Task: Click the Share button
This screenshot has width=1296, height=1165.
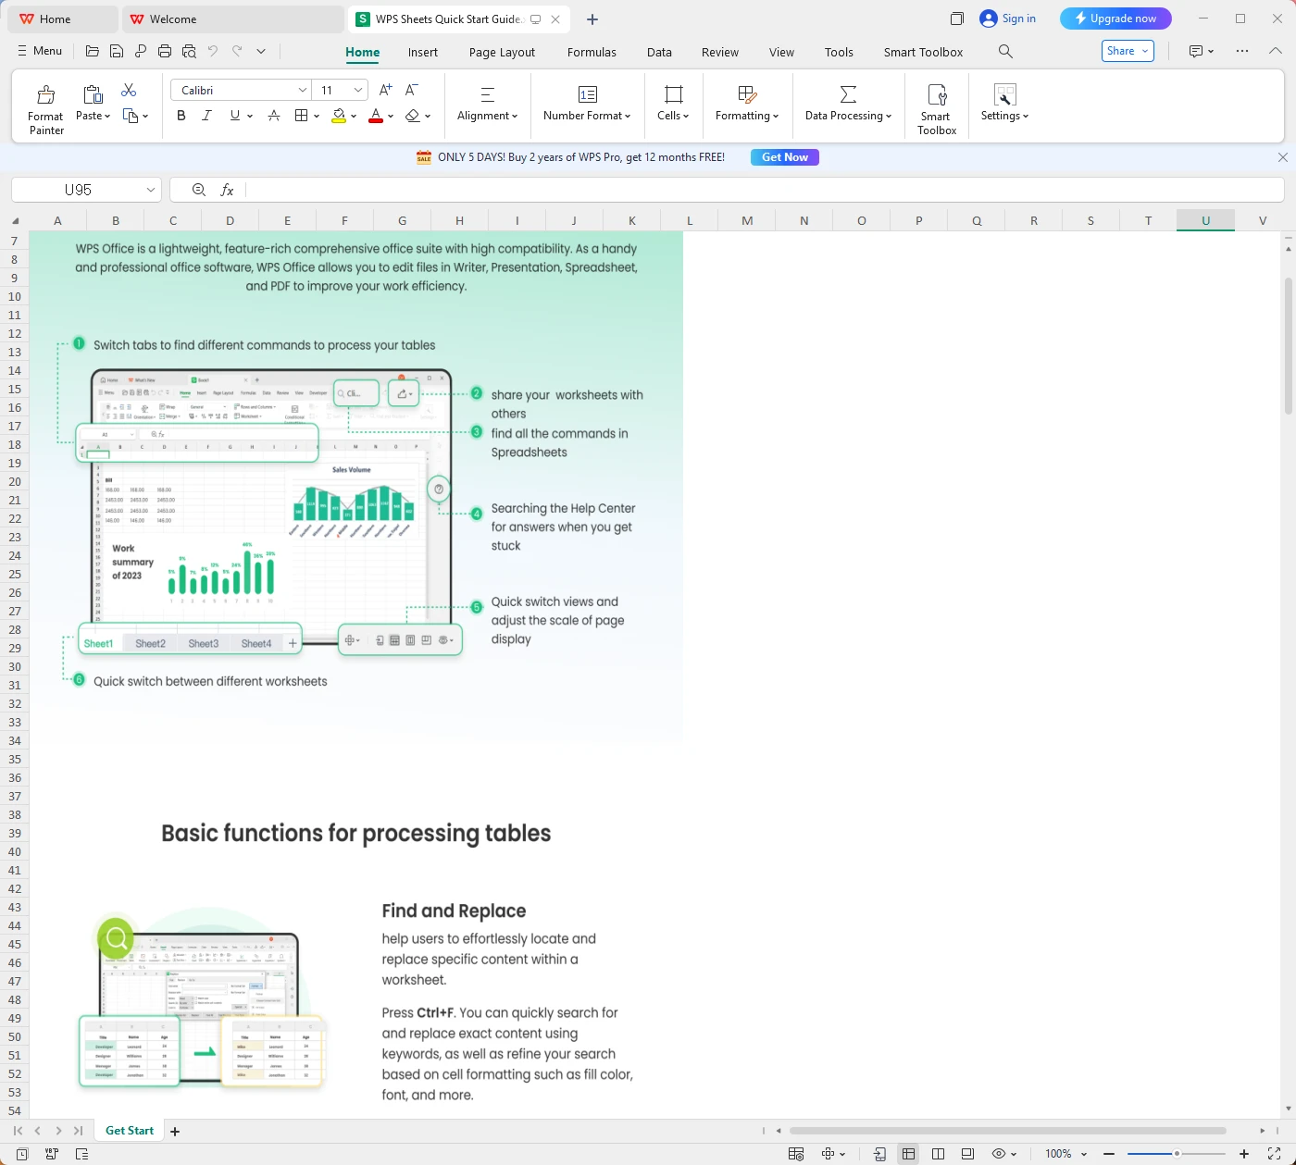Action: (x=1128, y=51)
